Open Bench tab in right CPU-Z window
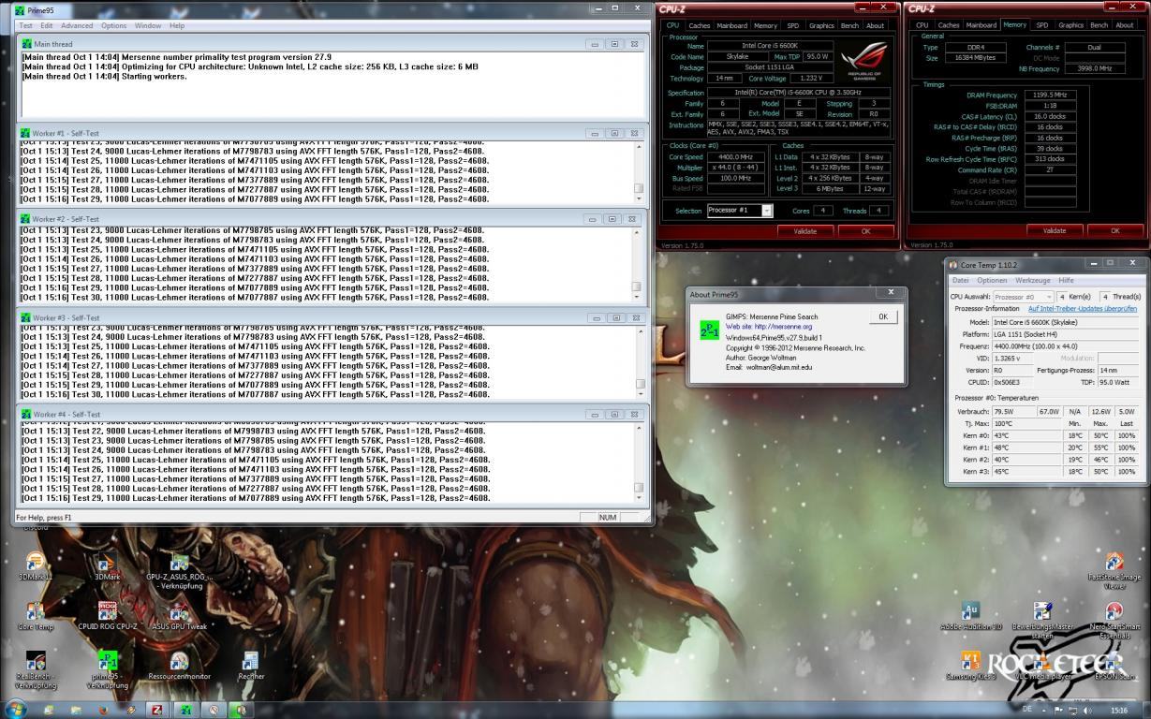Viewport: 1151px width, 719px height. point(1099,25)
